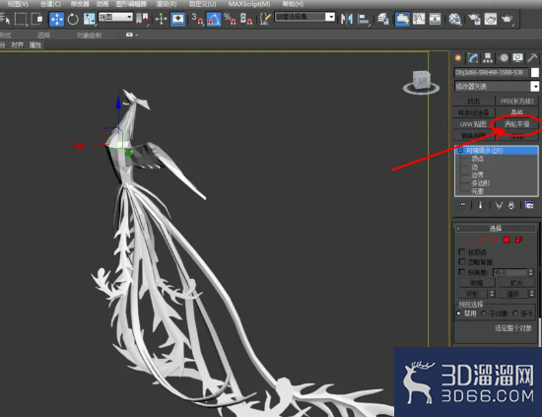This screenshot has height=417, width=542.
Task: Click Make Unique icon below stack
Action: pos(499,205)
